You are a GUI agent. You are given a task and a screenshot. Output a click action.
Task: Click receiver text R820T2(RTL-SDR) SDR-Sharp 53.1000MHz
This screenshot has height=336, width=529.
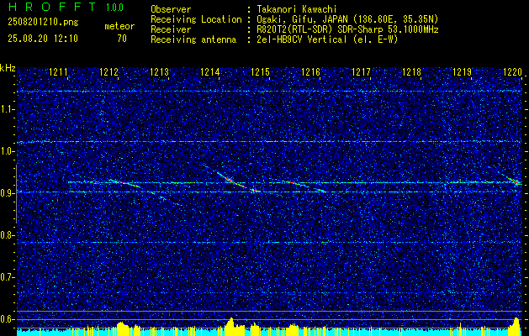(347, 29)
